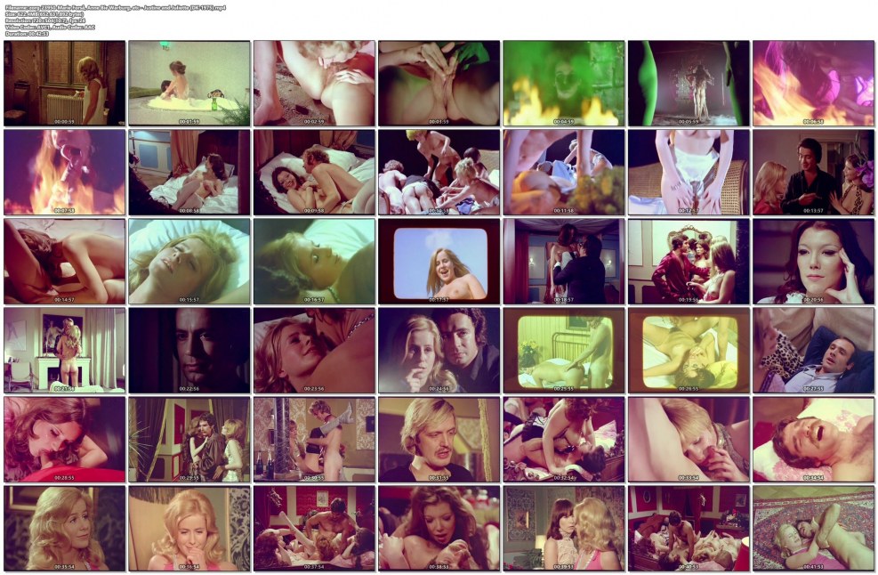Open the purple flames frame at 00:06:58

tap(812, 83)
